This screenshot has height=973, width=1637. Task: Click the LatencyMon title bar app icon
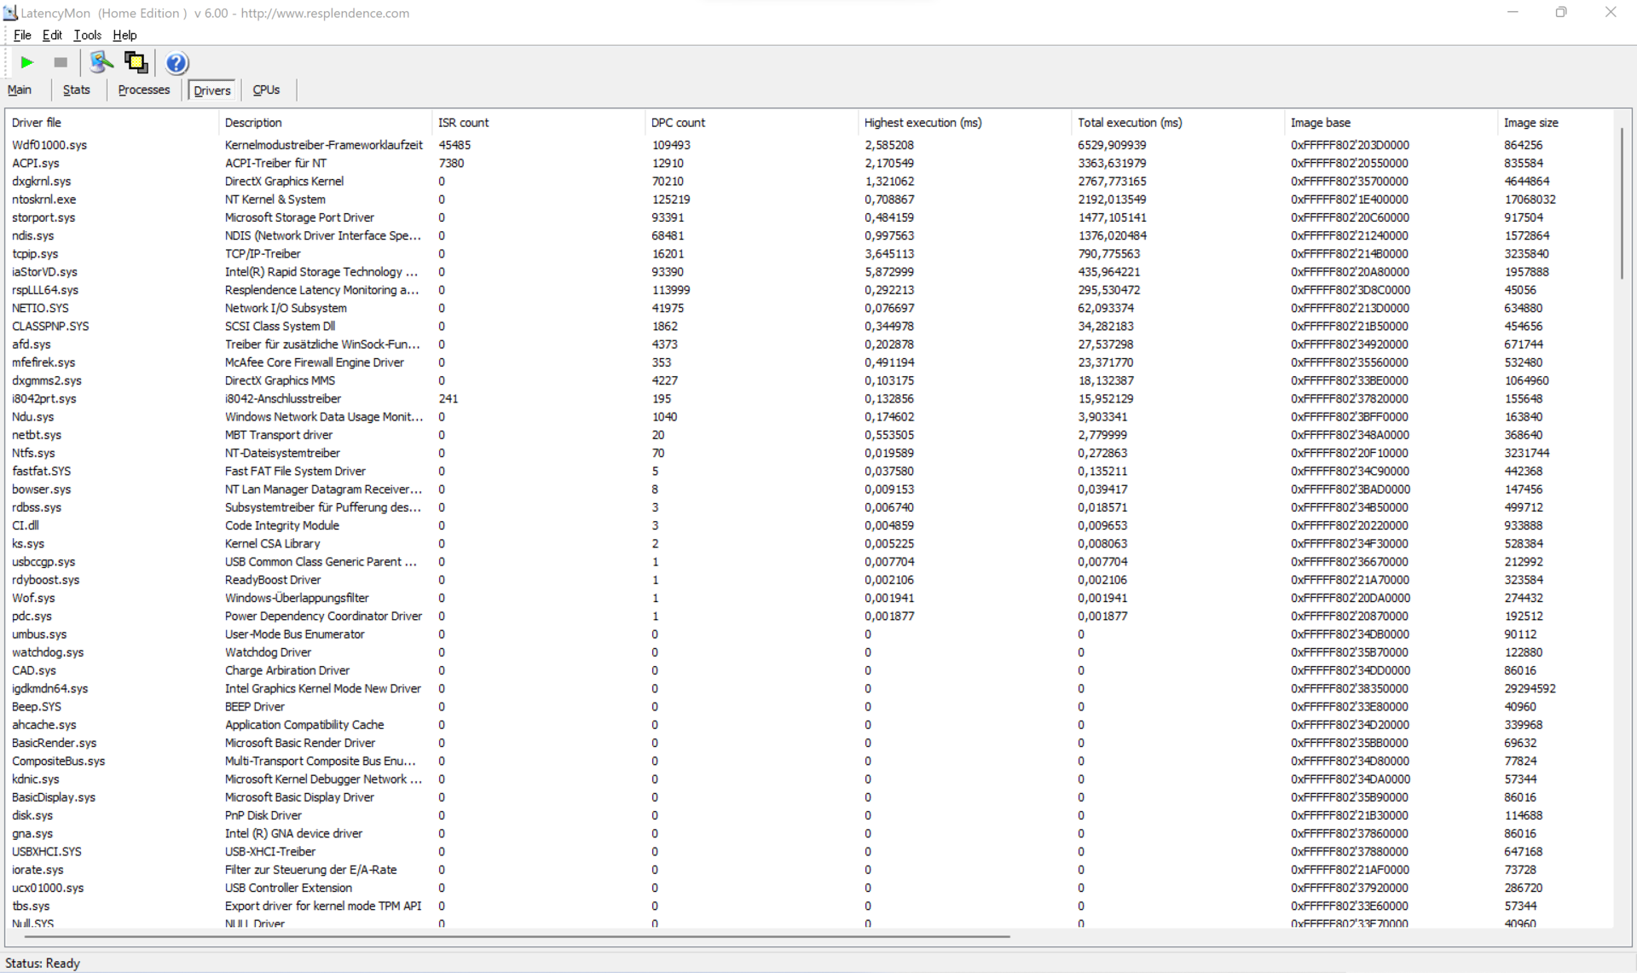click(10, 13)
